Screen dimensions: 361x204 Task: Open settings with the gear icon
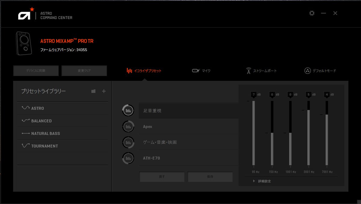312,13
